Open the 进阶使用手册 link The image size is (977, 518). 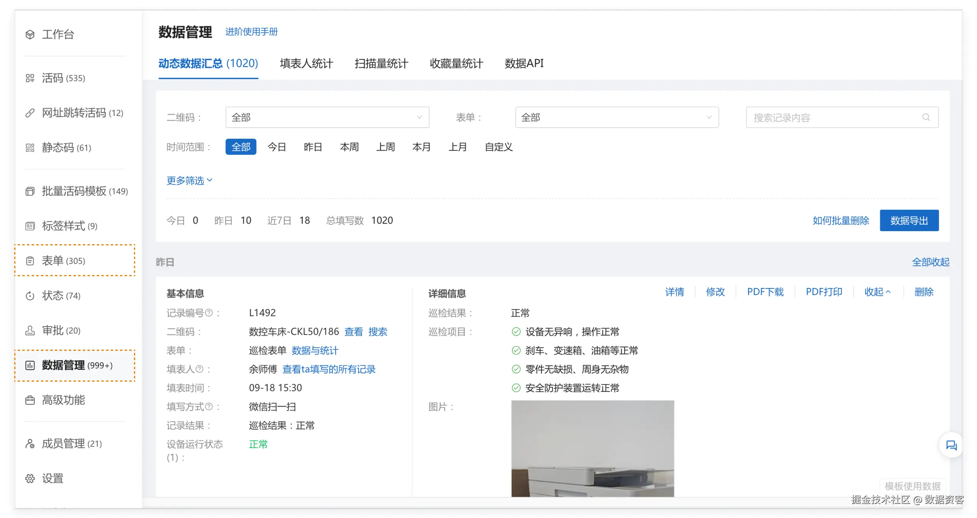pyautogui.click(x=251, y=32)
